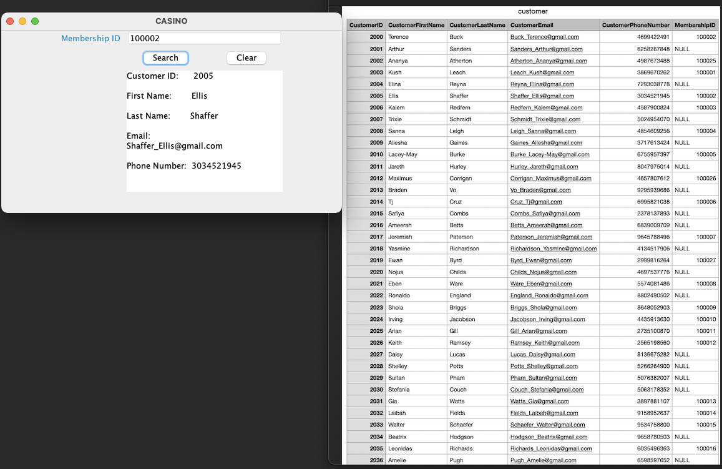Screen dimensions: 722x469
Task: Select row header 2036 in customer table
Action: point(366,460)
